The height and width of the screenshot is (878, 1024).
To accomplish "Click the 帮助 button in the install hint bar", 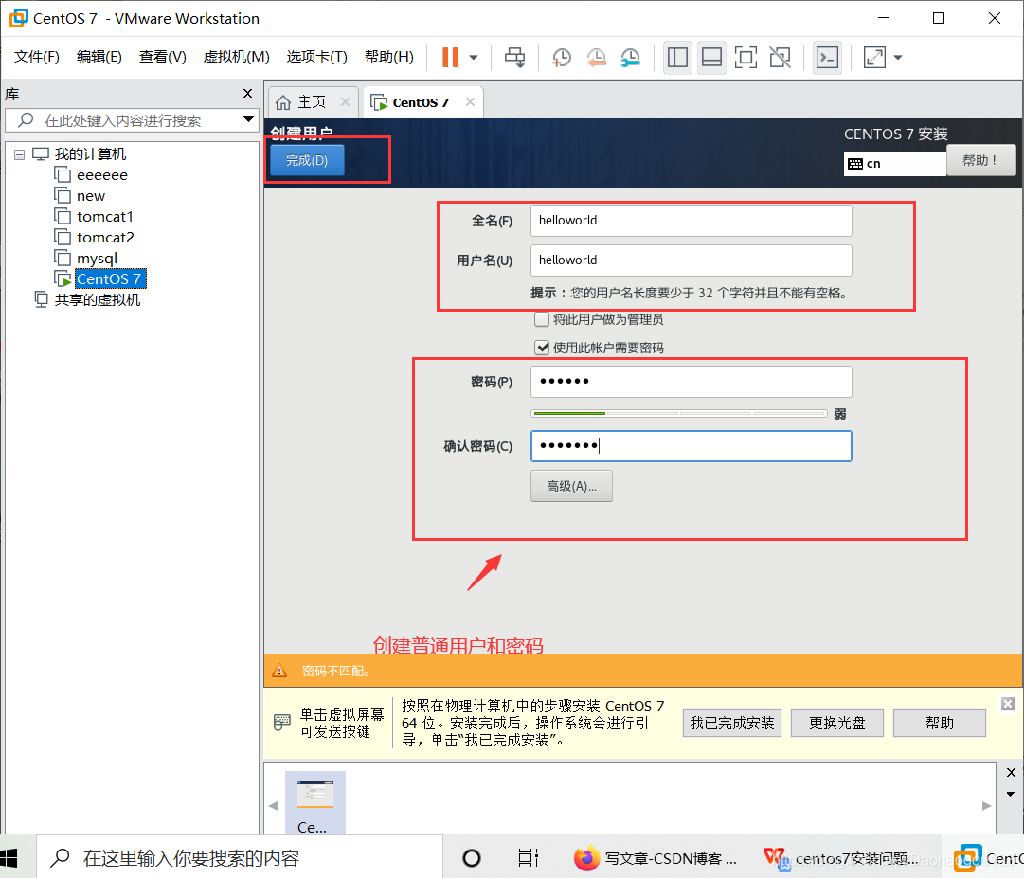I will (x=940, y=724).
